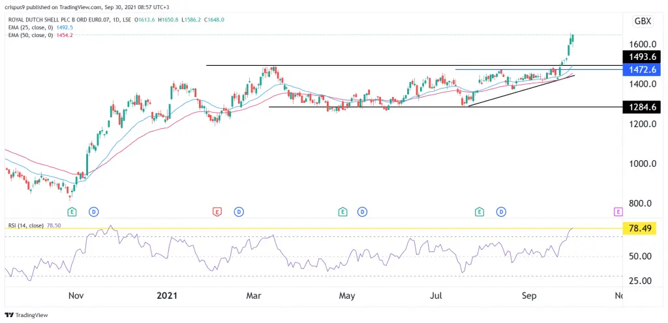Open the GBX currency selector
The height and width of the screenshot is (323, 668).
[643, 21]
